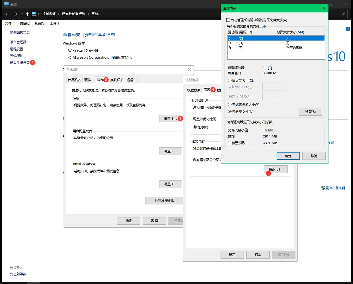The image size is (353, 284).
Task: Open 设备管理器 link
Action: 18,42
